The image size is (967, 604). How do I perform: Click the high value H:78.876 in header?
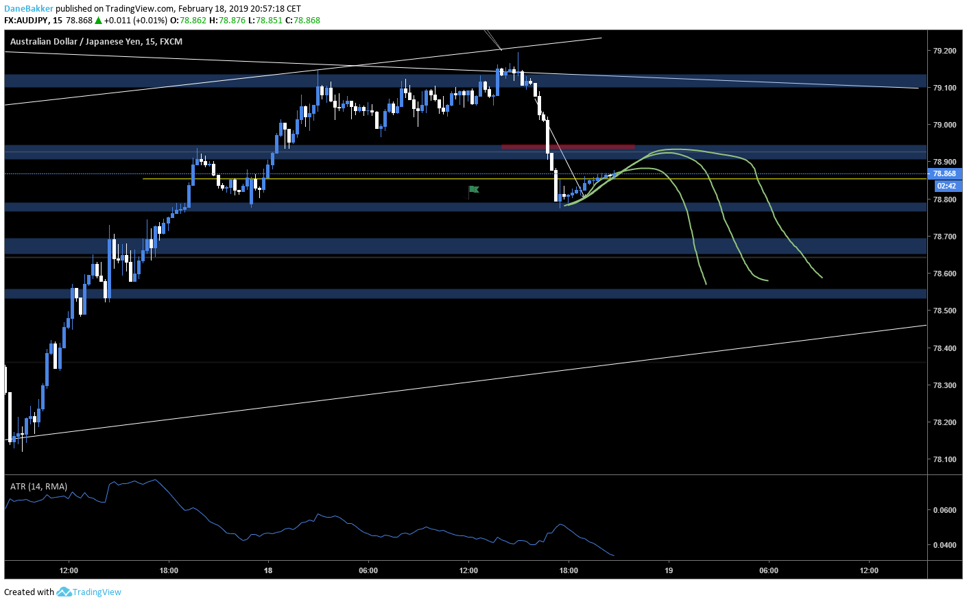pos(227,20)
